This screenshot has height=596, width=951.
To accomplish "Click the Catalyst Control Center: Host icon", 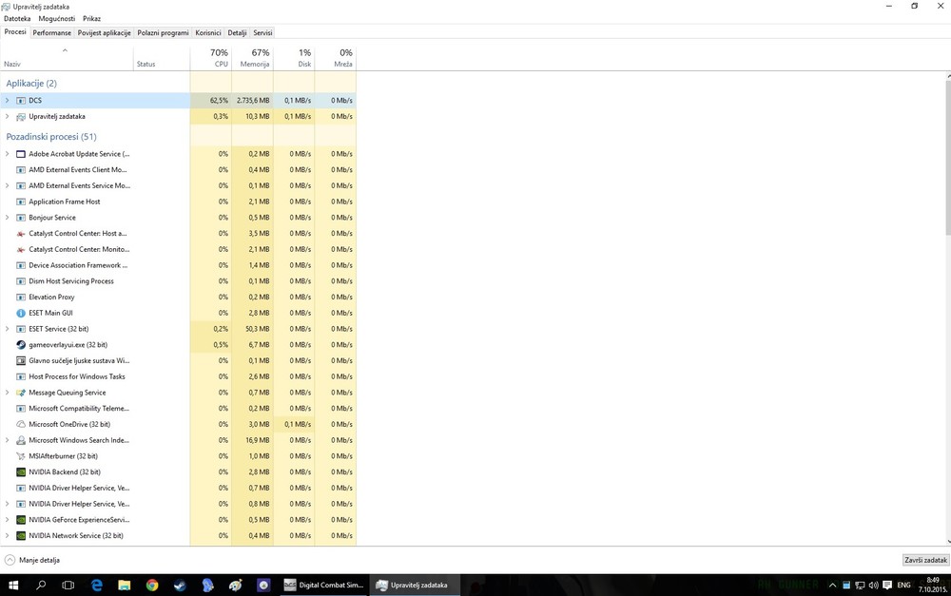I will tap(21, 234).
